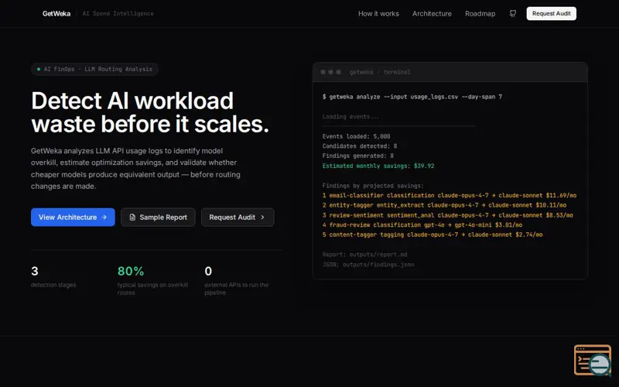Select 'Candidates detected: 8' line
This screenshot has width=619, height=387.
coord(360,146)
